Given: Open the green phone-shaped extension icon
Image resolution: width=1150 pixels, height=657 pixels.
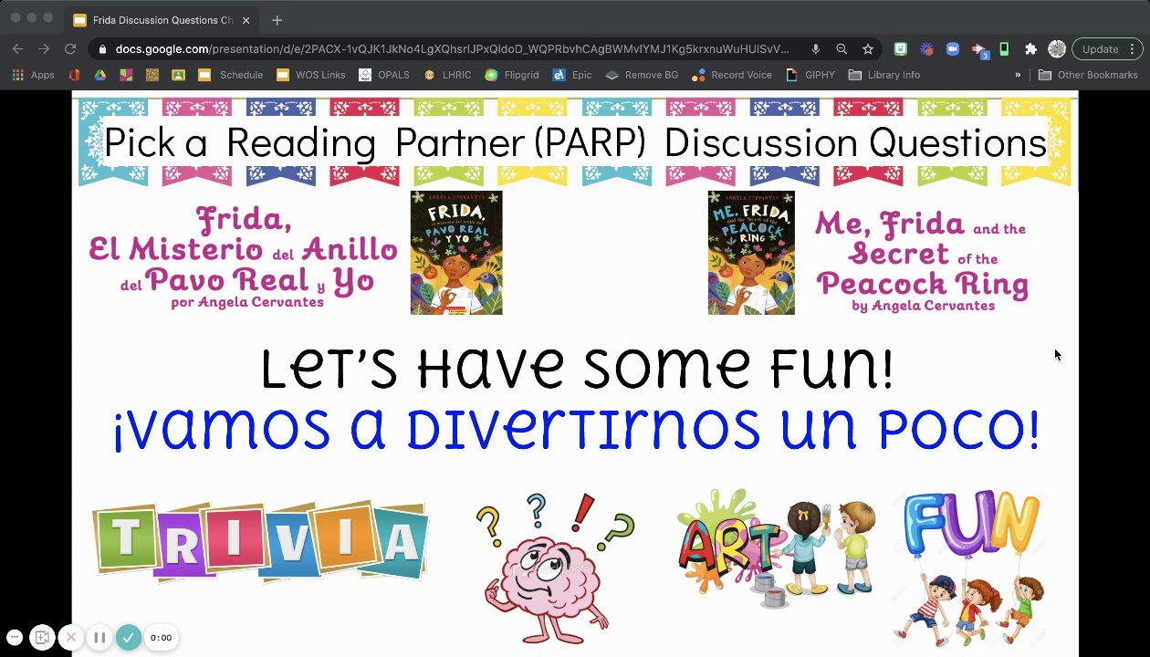Looking at the screenshot, I should coord(1004,49).
